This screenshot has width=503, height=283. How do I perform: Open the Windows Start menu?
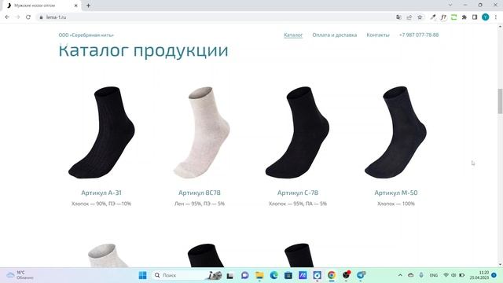[142, 275]
